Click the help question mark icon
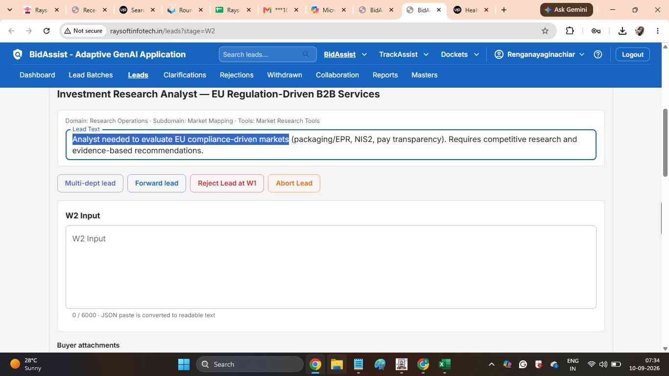The width and height of the screenshot is (669, 376). 597,54
